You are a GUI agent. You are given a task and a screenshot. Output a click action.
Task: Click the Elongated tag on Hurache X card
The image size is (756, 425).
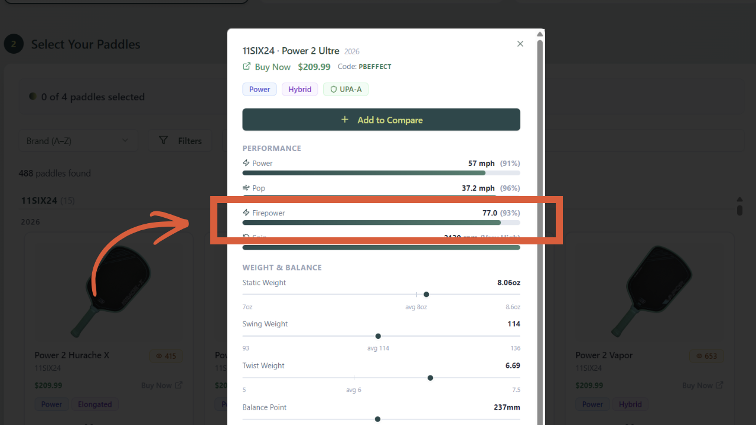pos(95,404)
